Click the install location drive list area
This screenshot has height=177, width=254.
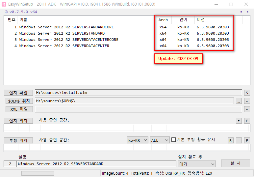127,128
